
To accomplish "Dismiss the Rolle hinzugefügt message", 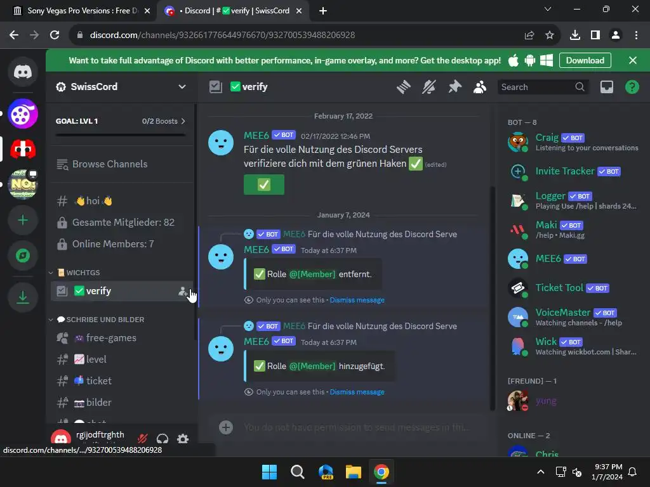I will (x=357, y=392).
